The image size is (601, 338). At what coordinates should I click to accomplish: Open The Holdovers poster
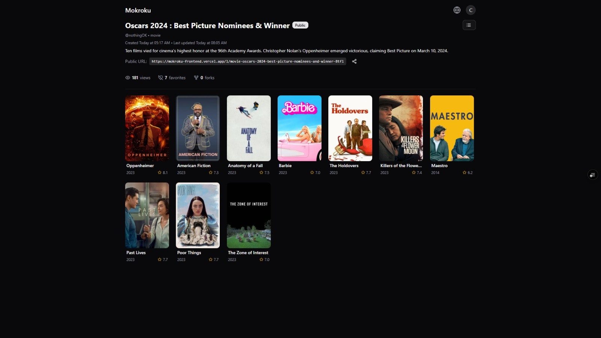click(x=350, y=128)
